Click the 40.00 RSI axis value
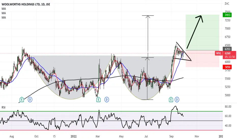 [228, 125]
